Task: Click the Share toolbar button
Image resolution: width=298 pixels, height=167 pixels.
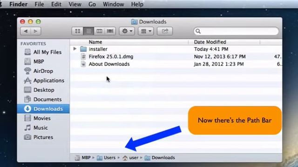Action: click(x=165, y=31)
